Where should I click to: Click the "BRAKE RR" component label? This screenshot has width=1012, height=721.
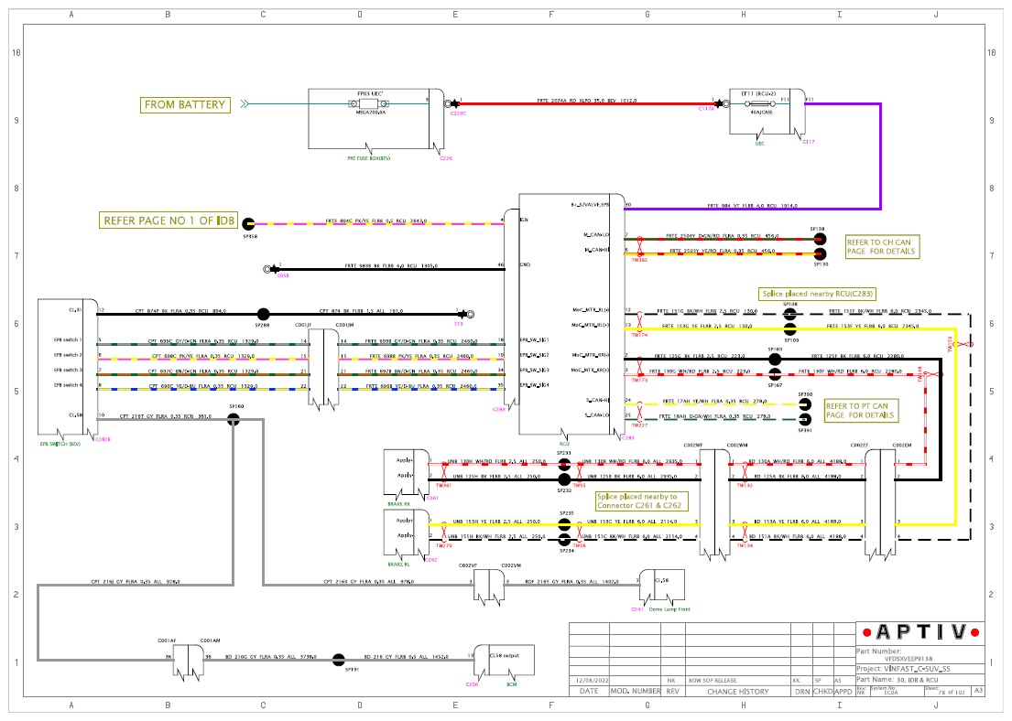point(399,503)
